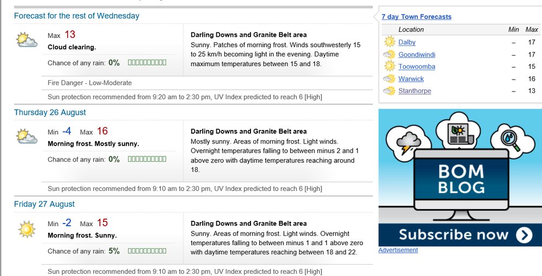The height and width of the screenshot is (276, 542).
Task: Click the weather icon beside Stanthorpe
Action: 389,91
